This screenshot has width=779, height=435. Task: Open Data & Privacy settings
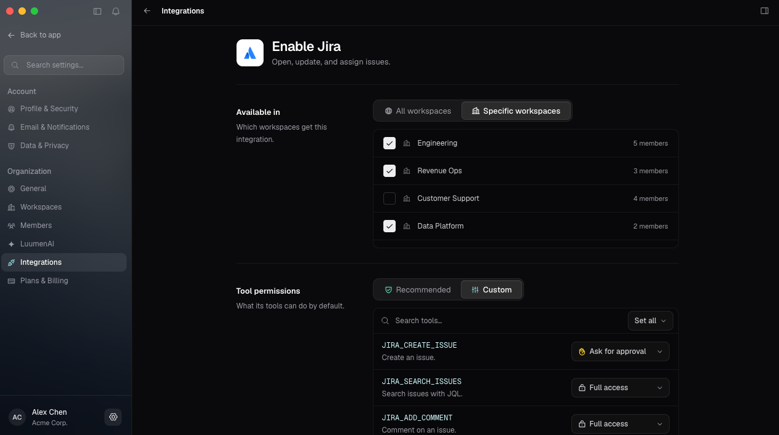tap(64, 146)
